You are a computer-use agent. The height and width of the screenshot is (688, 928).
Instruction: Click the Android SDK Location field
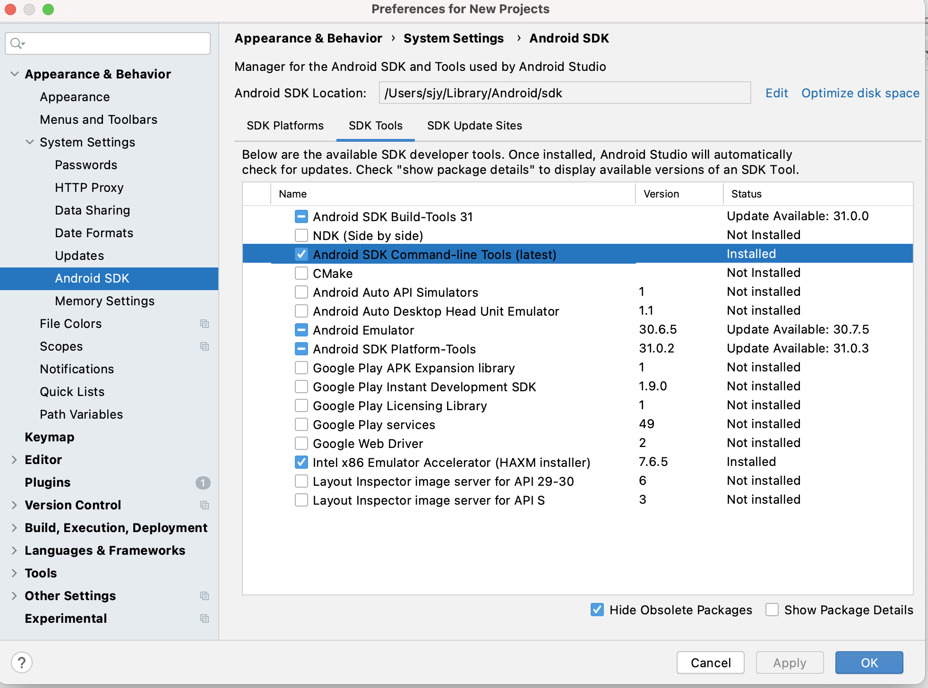[x=565, y=93]
